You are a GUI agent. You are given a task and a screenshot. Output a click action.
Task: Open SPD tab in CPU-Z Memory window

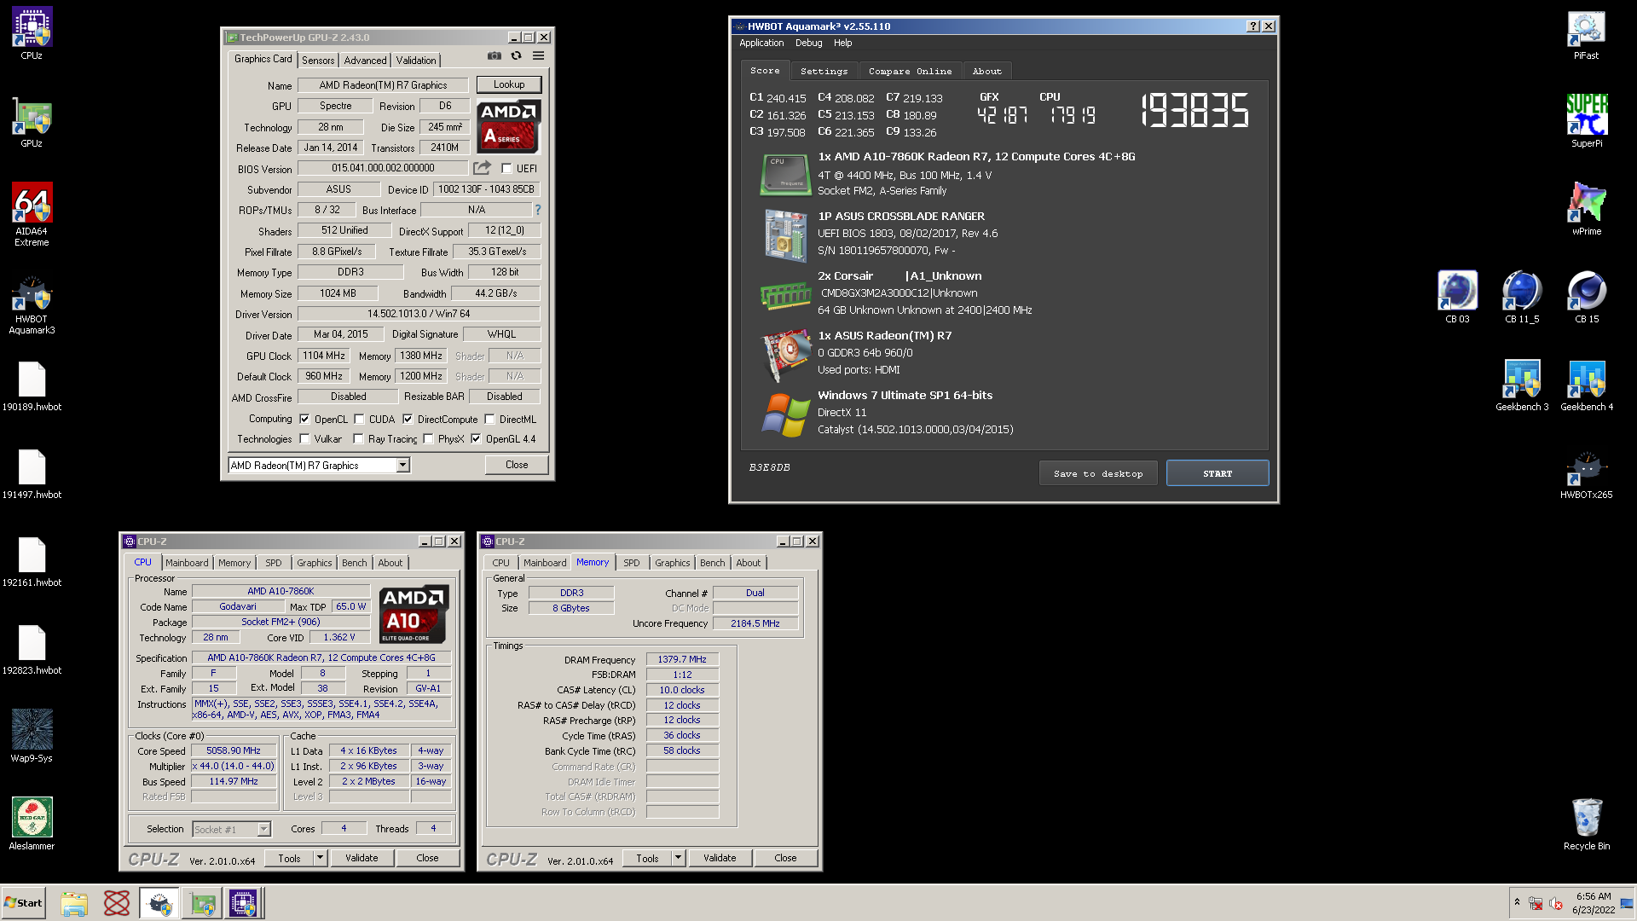point(631,563)
